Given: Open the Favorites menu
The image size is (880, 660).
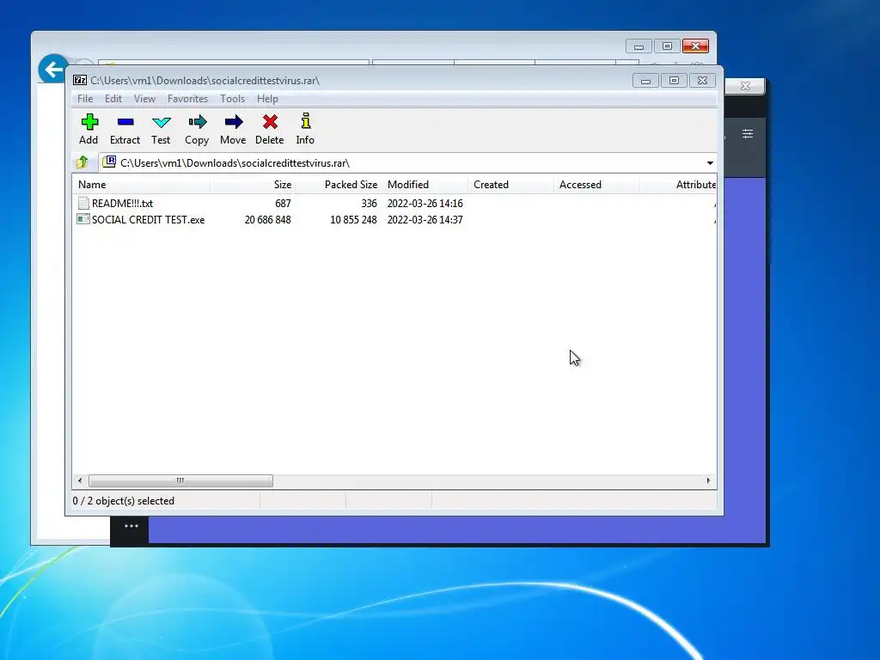Looking at the screenshot, I should [x=187, y=99].
